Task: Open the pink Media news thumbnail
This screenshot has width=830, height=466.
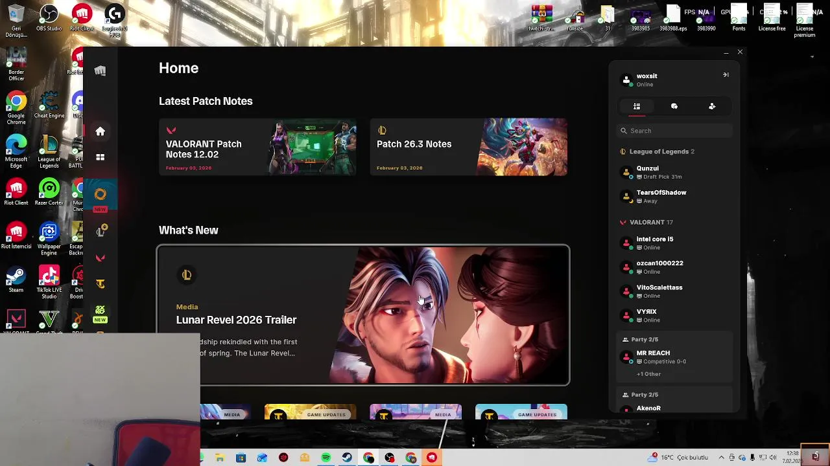Action: [416, 412]
